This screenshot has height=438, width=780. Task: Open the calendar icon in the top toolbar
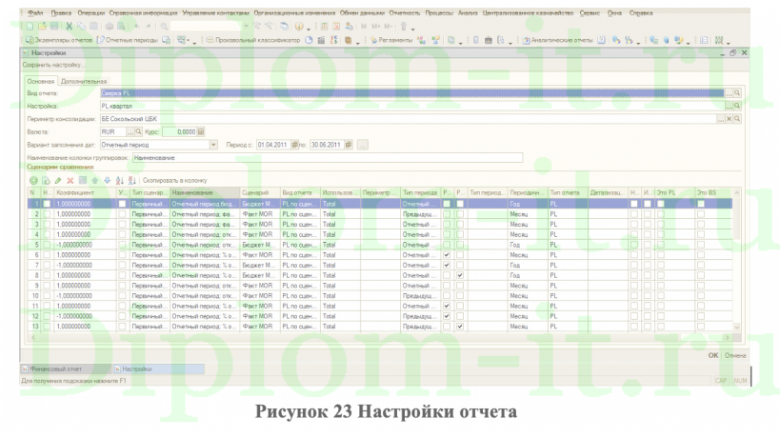pyautogui.click(x=336, y=27)
